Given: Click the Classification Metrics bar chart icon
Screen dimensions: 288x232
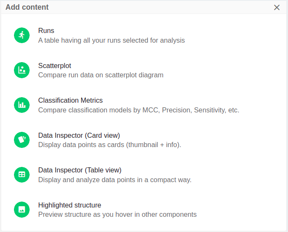Looking at the screenshot, I should [22, 105].
